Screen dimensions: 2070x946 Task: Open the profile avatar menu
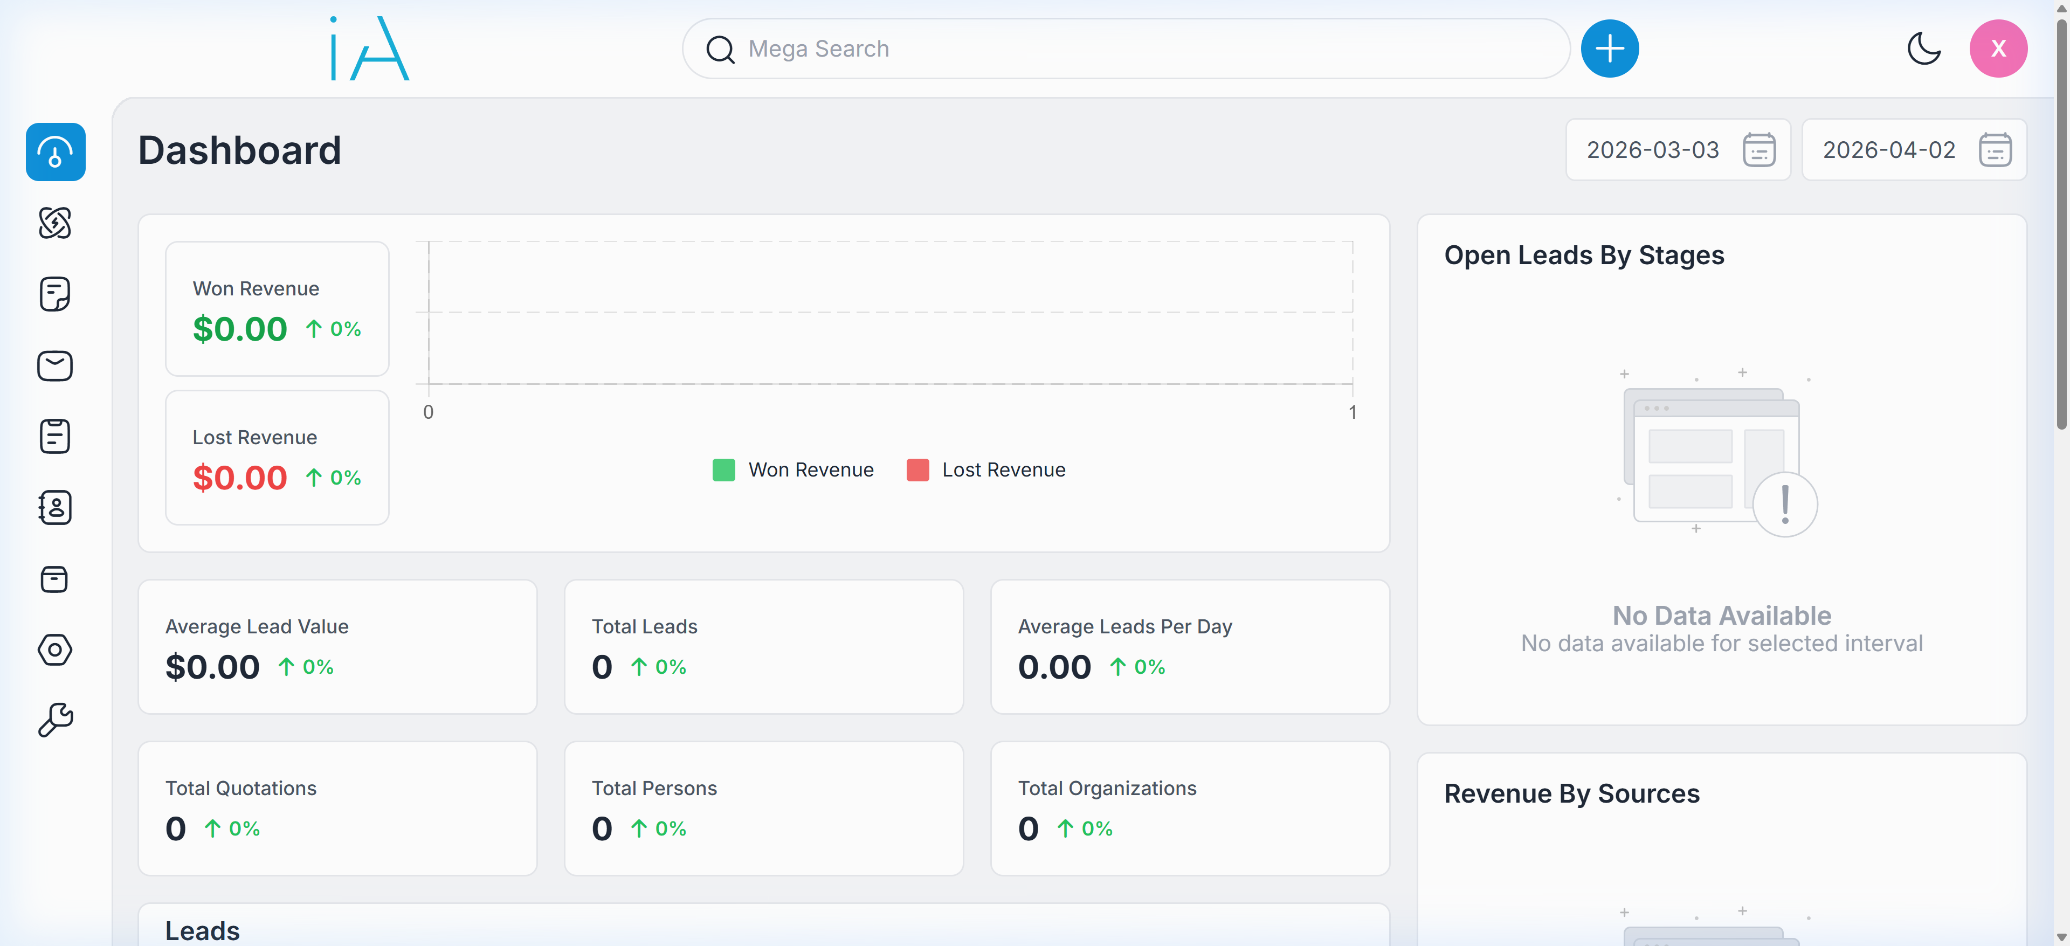(x=1998, y=48)
